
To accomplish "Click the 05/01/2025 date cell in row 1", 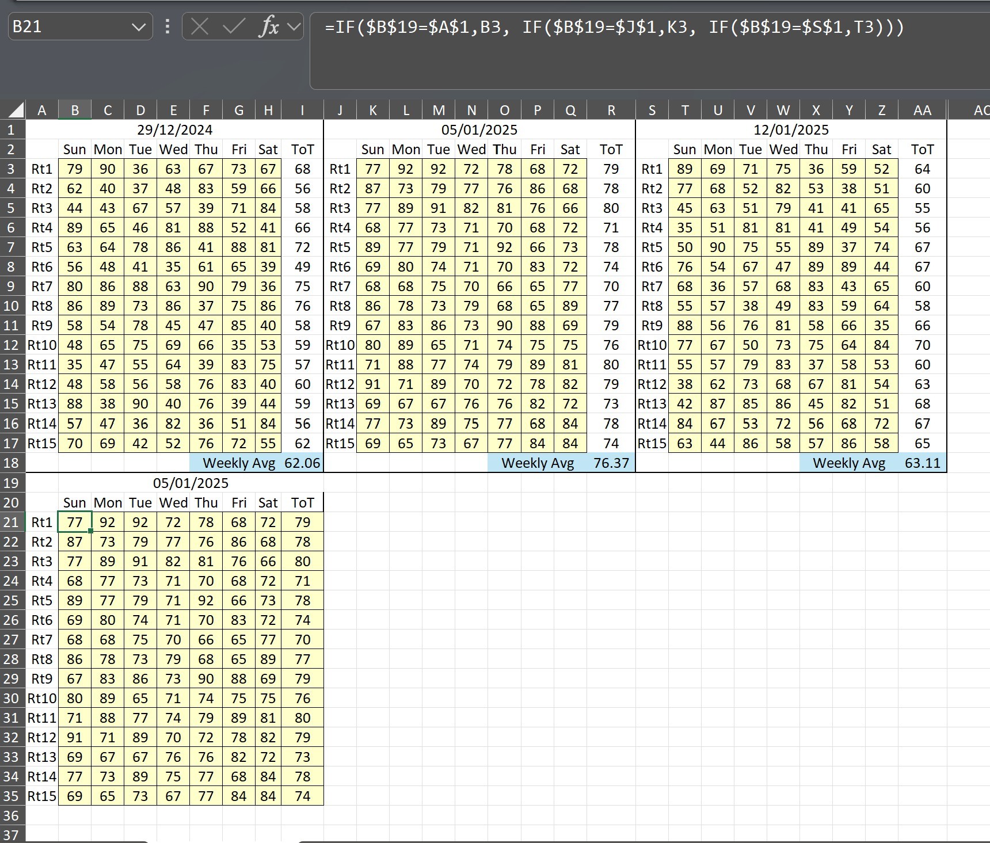I will click(479, 129).
